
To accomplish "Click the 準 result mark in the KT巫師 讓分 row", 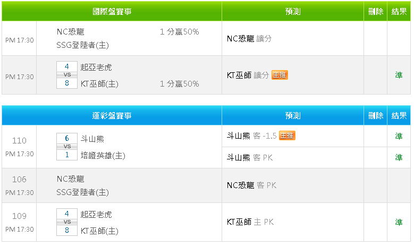I will 399,75.
